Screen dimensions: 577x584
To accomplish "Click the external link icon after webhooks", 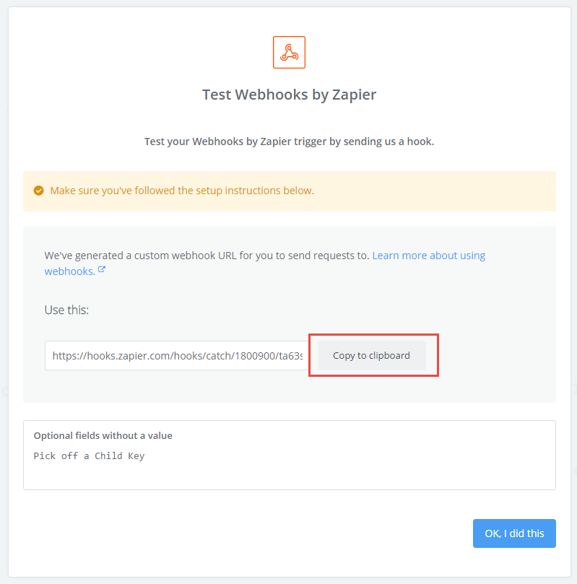I will (102, 270).
